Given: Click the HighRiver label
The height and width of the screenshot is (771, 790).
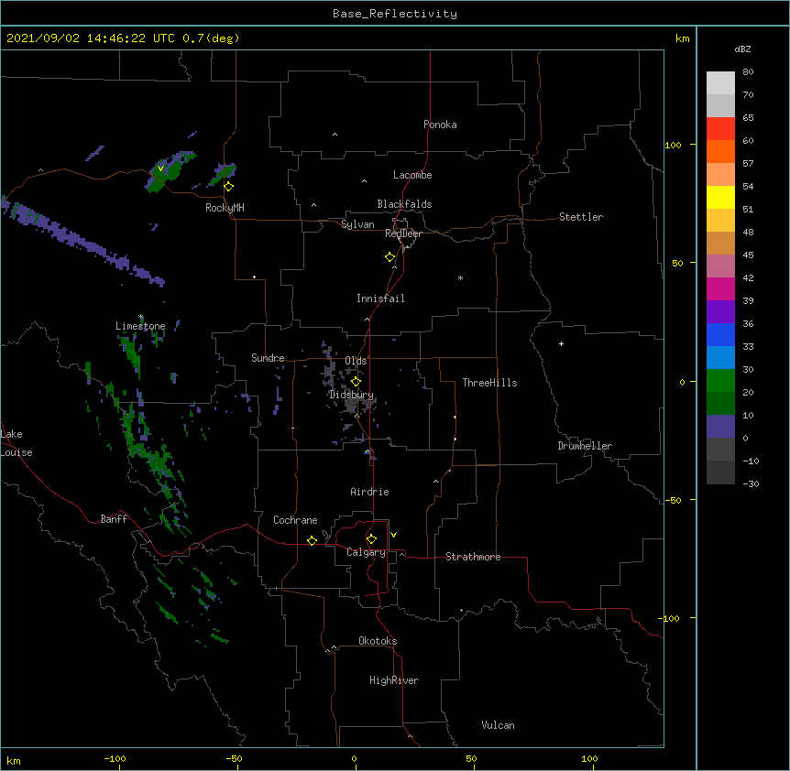Looking at the screenshot, I should pos(394,680).
